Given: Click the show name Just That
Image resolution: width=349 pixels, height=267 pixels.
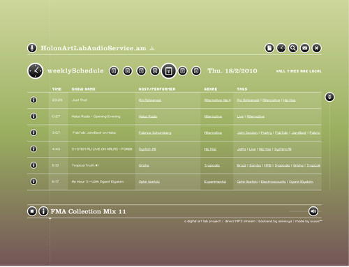Looking at the screenshot, I should tap(80, 100).
